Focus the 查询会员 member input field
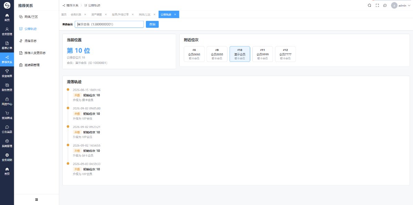 click(109, 24)
